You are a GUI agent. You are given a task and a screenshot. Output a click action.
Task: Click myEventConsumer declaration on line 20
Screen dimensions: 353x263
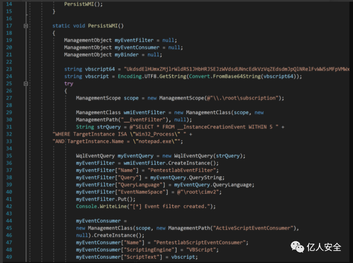point(137,48)
